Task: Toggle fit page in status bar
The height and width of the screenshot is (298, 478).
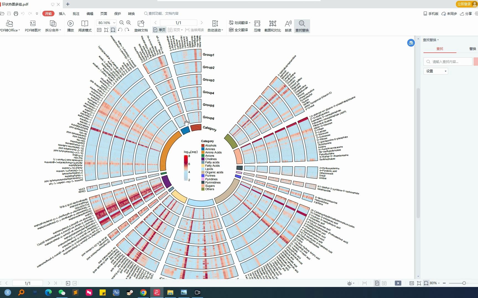Action: pos(419,283)
